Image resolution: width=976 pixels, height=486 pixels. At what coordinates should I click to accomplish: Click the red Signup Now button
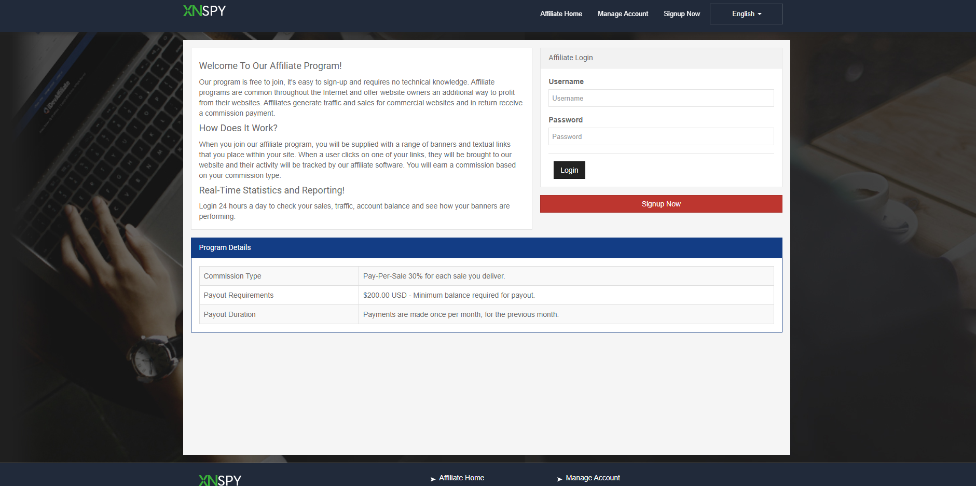661,204
